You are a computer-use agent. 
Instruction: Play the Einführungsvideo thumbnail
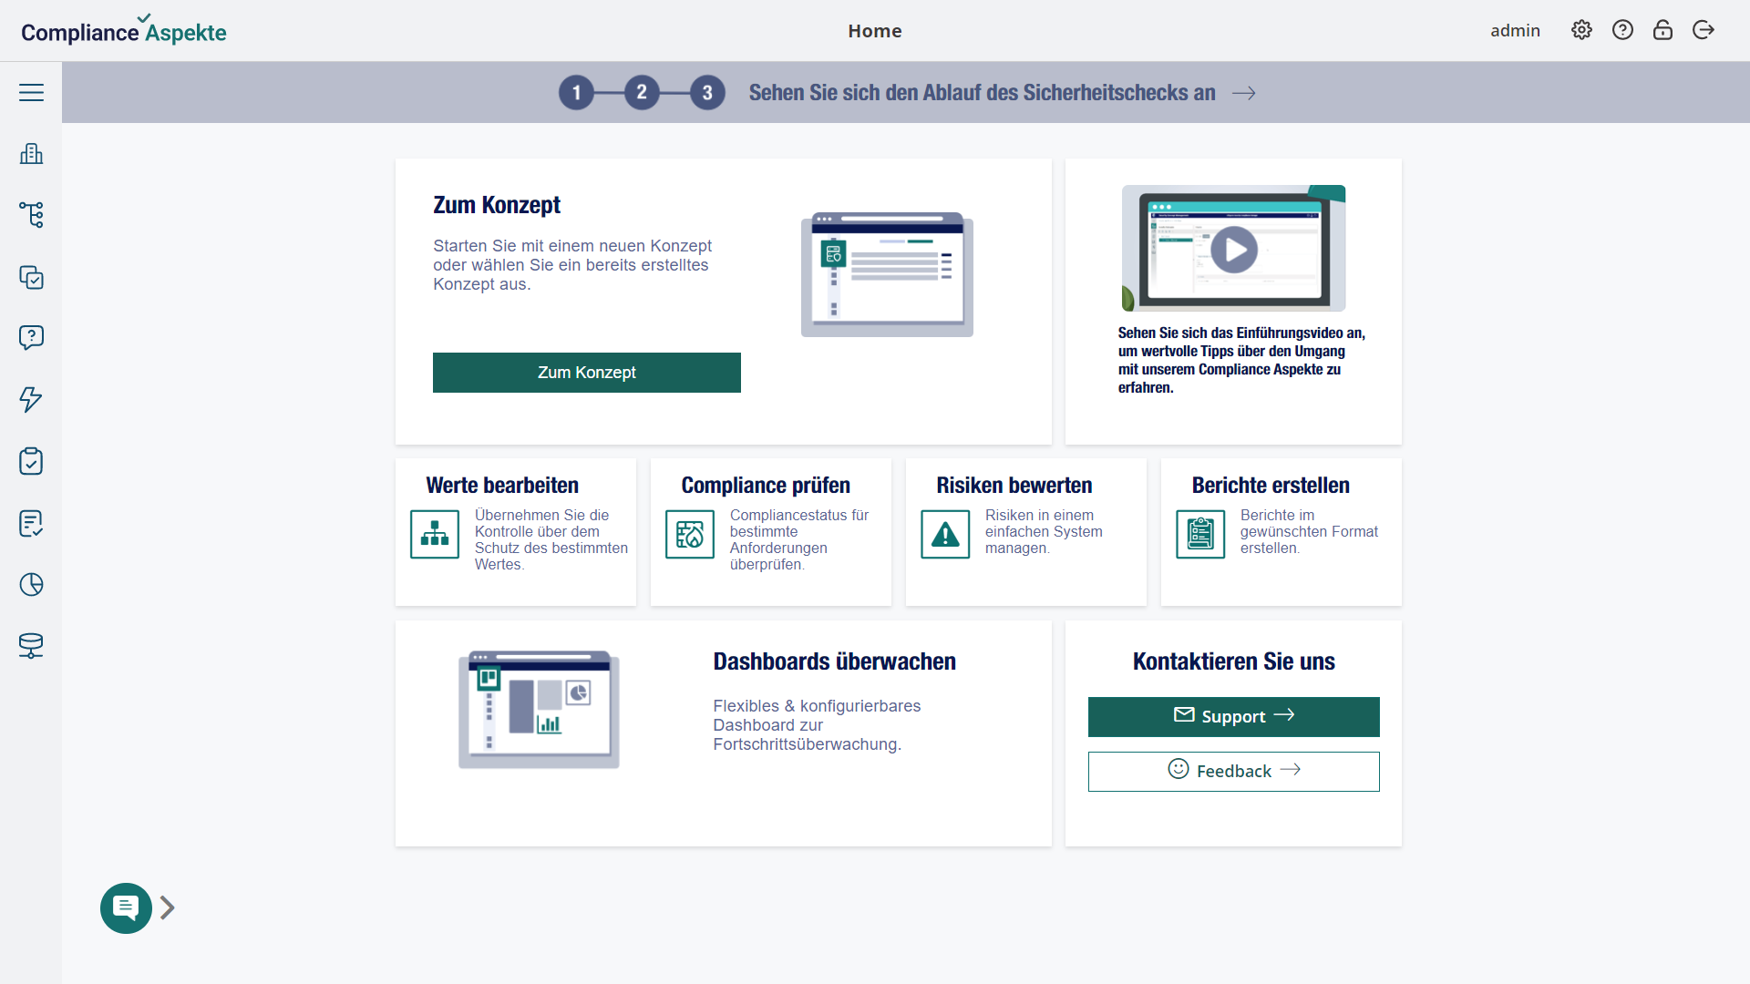point(1232,249)
